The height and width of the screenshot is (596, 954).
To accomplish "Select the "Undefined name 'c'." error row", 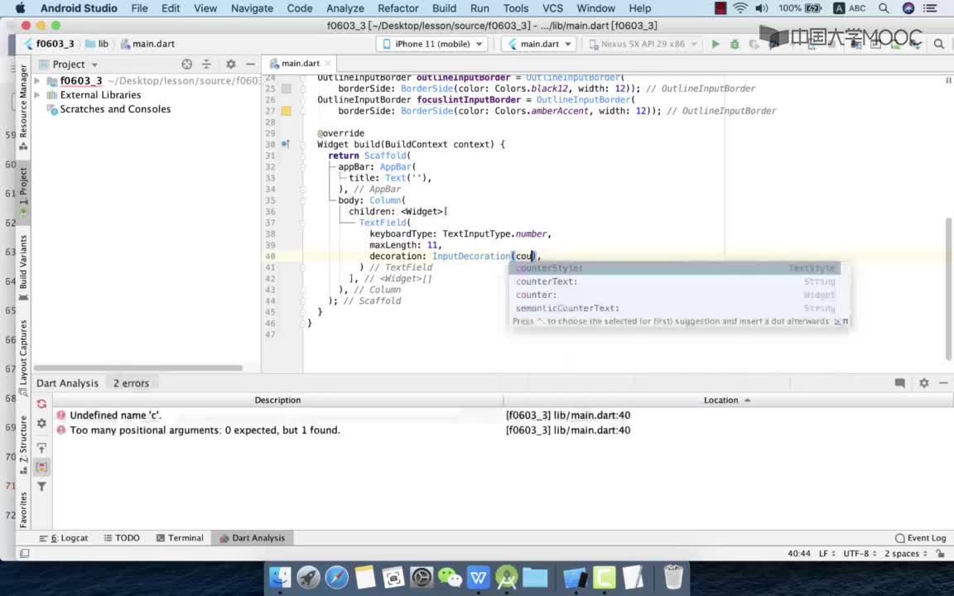I will click(x=503, y=416).
